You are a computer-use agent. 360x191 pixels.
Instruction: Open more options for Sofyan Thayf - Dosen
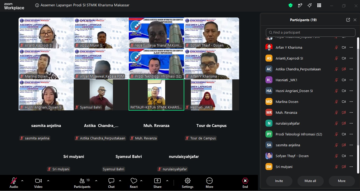coord(351,156)
